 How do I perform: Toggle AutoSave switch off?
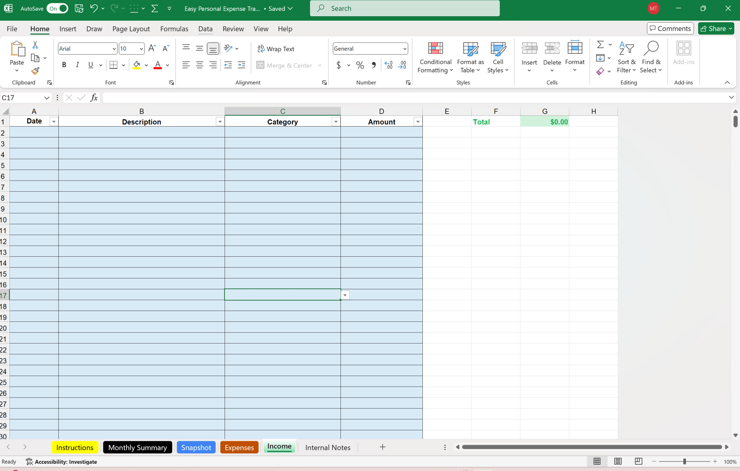[57, 8]
